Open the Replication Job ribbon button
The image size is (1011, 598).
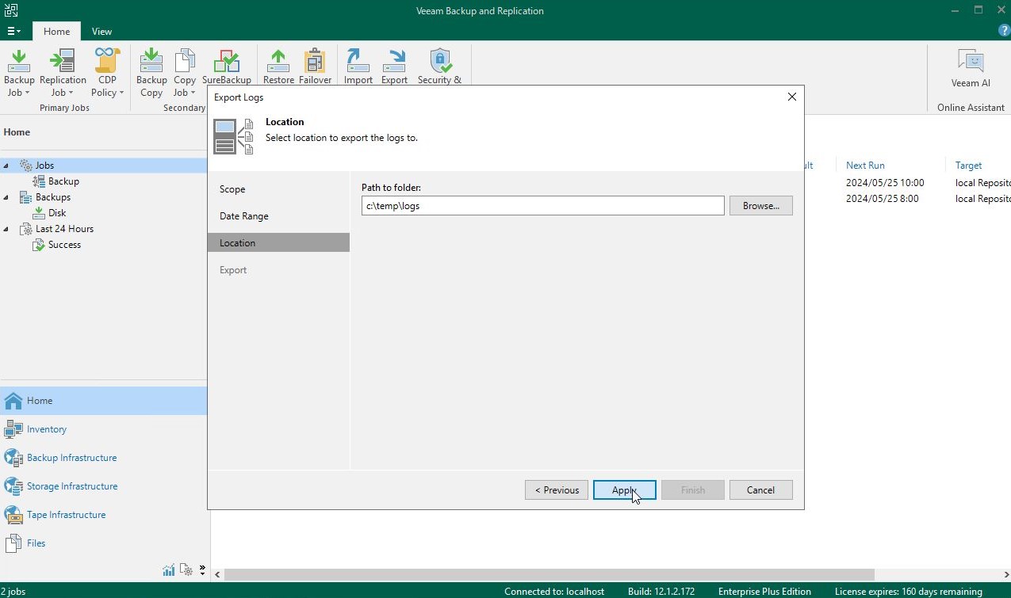pos(63,72)
